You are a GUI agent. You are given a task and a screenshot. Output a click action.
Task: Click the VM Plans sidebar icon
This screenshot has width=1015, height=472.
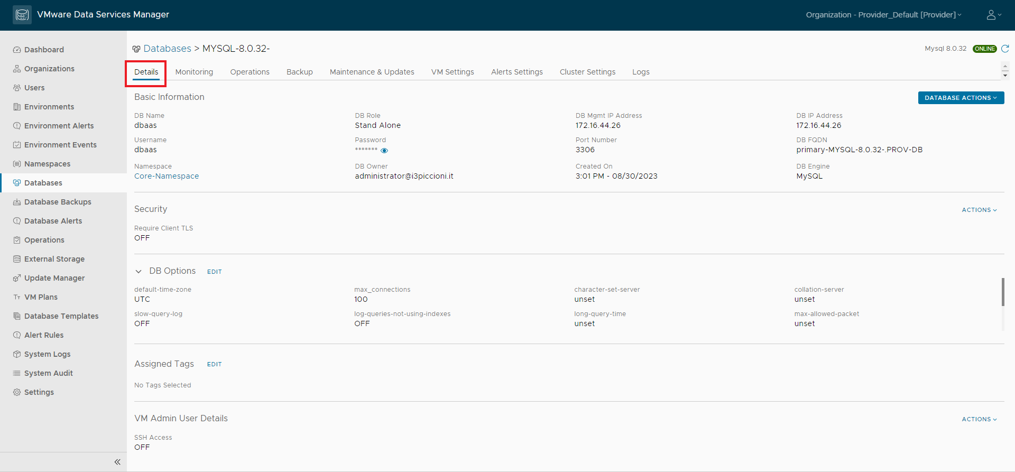[17, 297]
